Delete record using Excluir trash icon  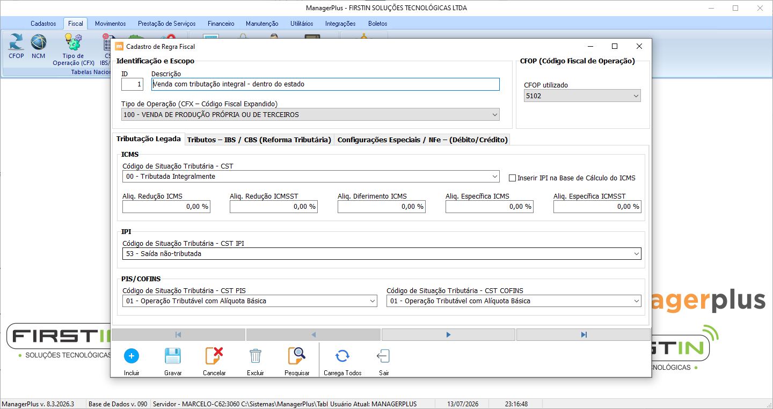point(256,356)
